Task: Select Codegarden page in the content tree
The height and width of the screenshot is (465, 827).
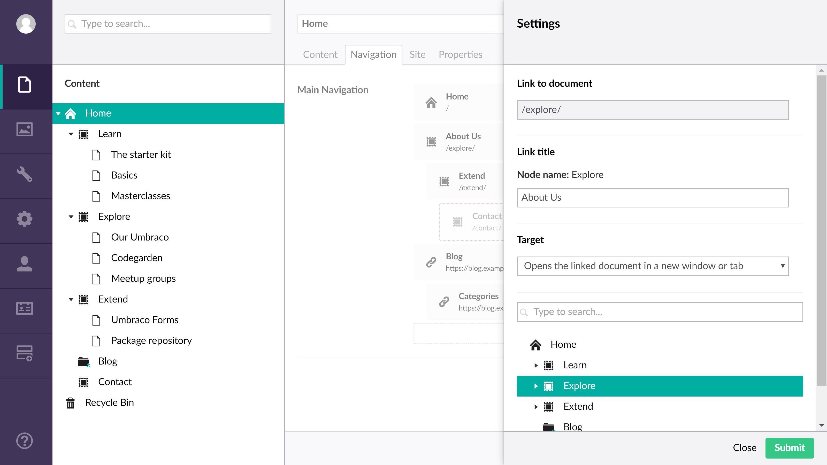Action: coord(136,258)
